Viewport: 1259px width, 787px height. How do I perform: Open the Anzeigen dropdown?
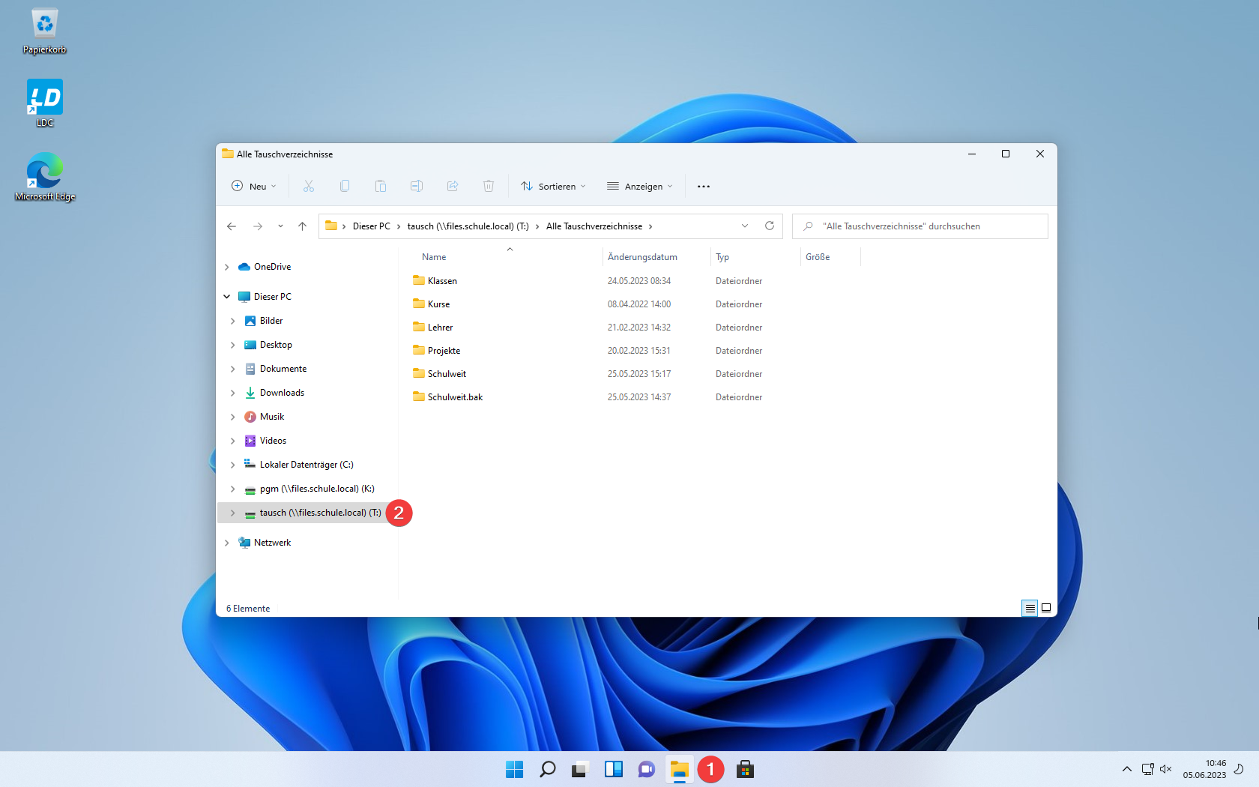(x=640, y=186)
